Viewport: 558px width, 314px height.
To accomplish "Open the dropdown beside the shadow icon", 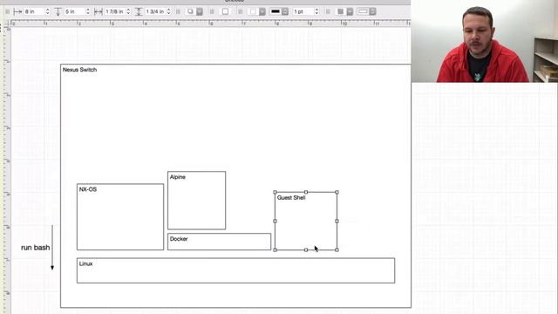I will [x=200, y=11].
